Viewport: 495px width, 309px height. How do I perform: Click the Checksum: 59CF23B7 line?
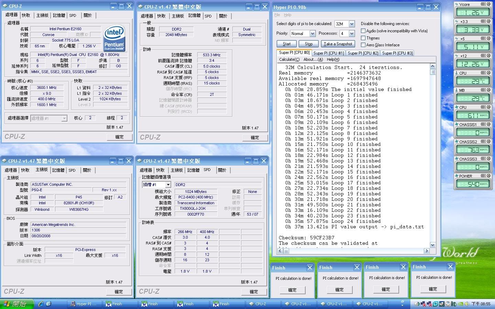click(307, 238)
